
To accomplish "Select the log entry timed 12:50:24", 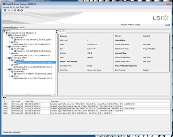I will 86,104.
